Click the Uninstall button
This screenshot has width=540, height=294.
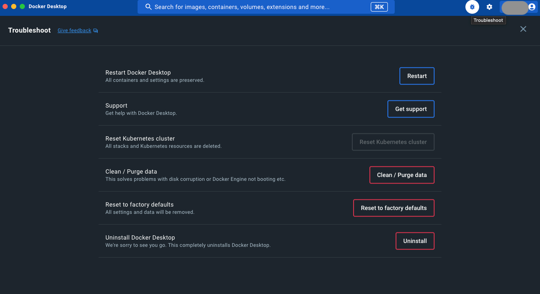tap(415, 241)
